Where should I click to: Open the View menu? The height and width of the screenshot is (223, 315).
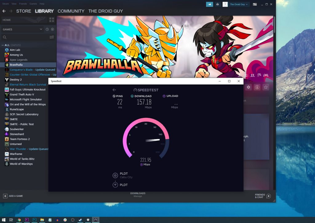pos(14,4)
